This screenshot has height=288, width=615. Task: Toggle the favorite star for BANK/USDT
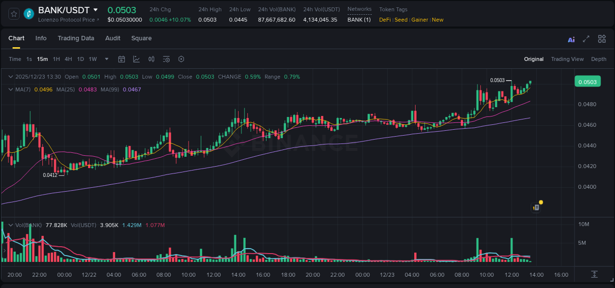click(x=13, y=13)
